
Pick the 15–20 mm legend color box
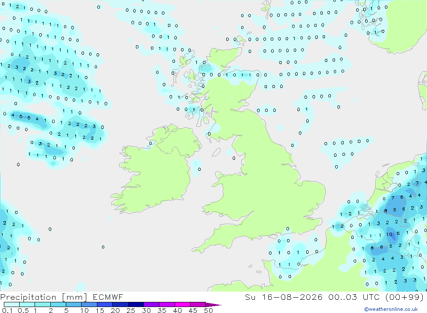click(105, 304)
